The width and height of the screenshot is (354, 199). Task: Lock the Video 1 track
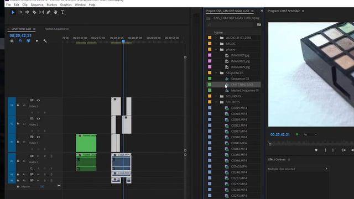click(x=18, y=142)
